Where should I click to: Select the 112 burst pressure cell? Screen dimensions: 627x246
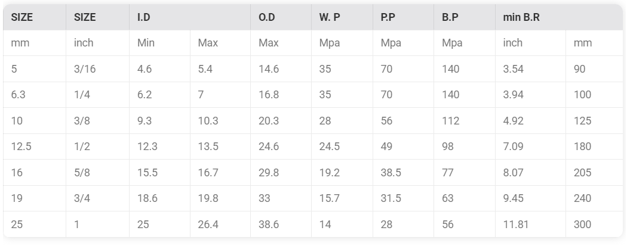pos(464,121)
